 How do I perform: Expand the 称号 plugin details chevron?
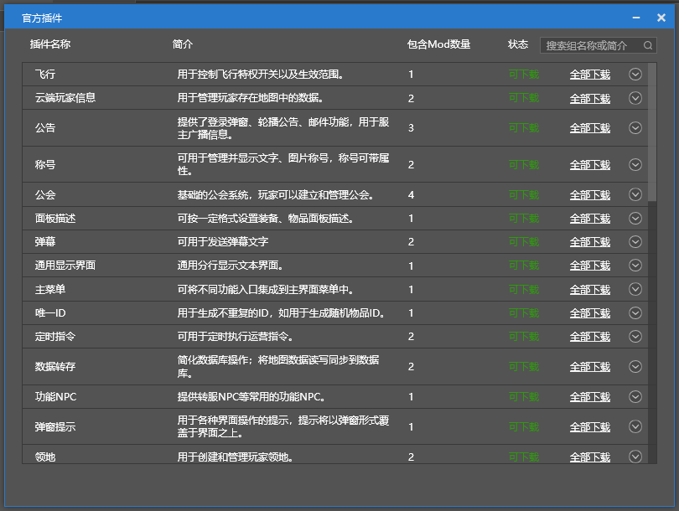[635, 165]
